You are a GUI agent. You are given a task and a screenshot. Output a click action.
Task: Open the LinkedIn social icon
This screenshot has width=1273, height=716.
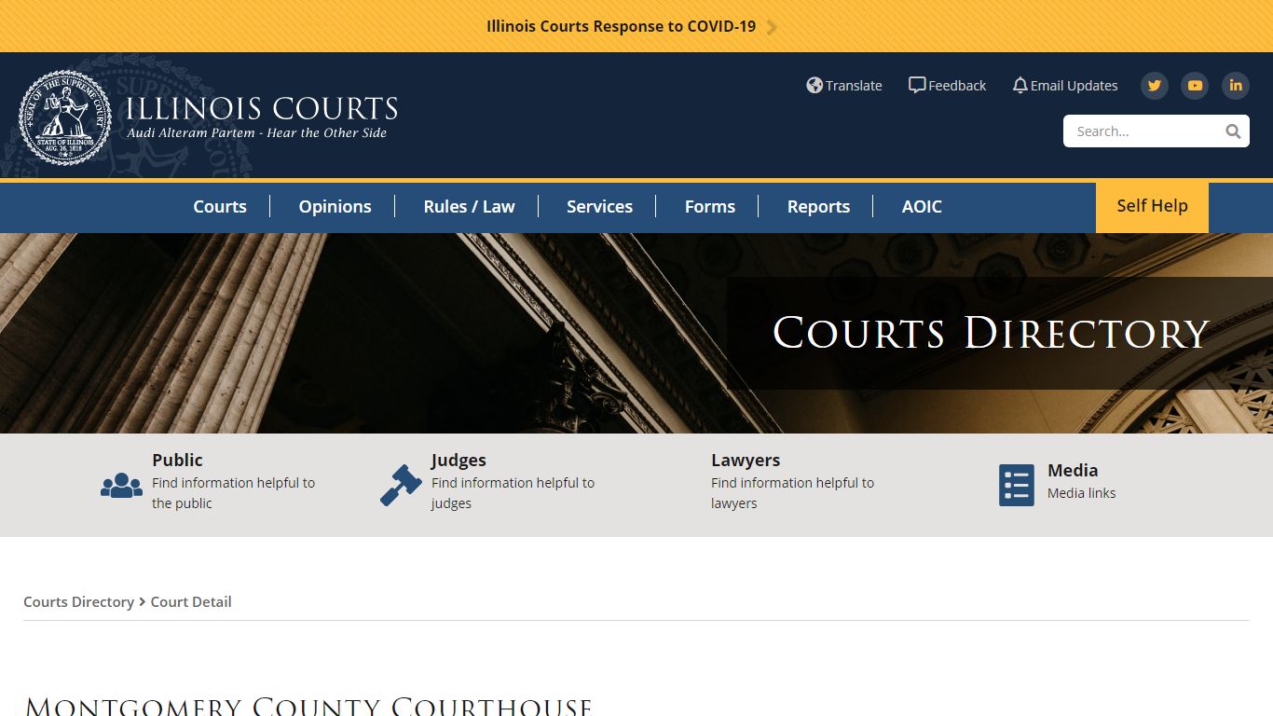1236,86
